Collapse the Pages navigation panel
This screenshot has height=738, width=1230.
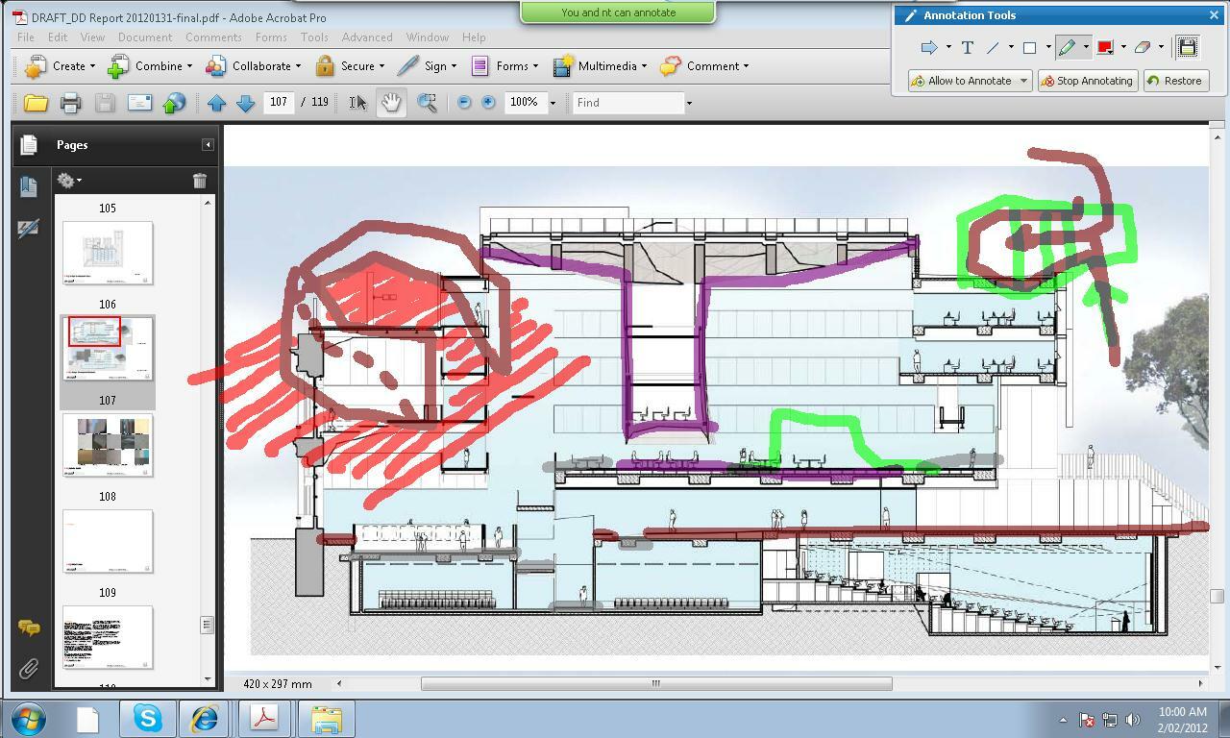208,144
